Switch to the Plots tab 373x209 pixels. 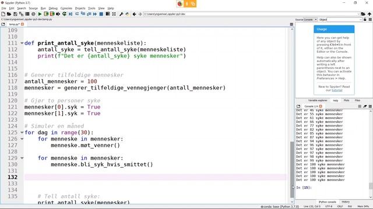pos(346,100)
